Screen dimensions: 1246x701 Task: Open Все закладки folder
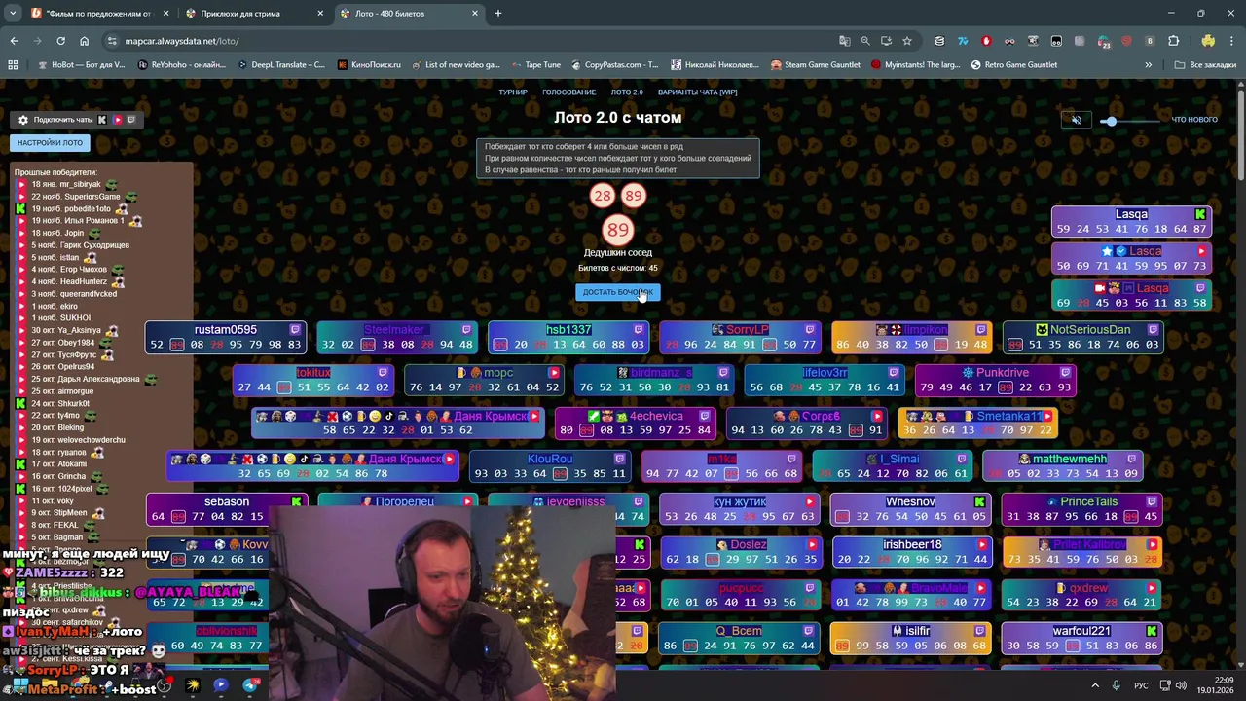click(1205, 65)
